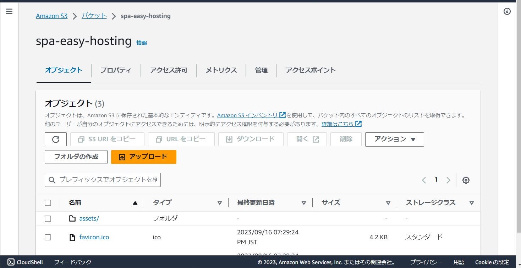
Task: Open table settings gear icon
Action: [x=466, y=180]
